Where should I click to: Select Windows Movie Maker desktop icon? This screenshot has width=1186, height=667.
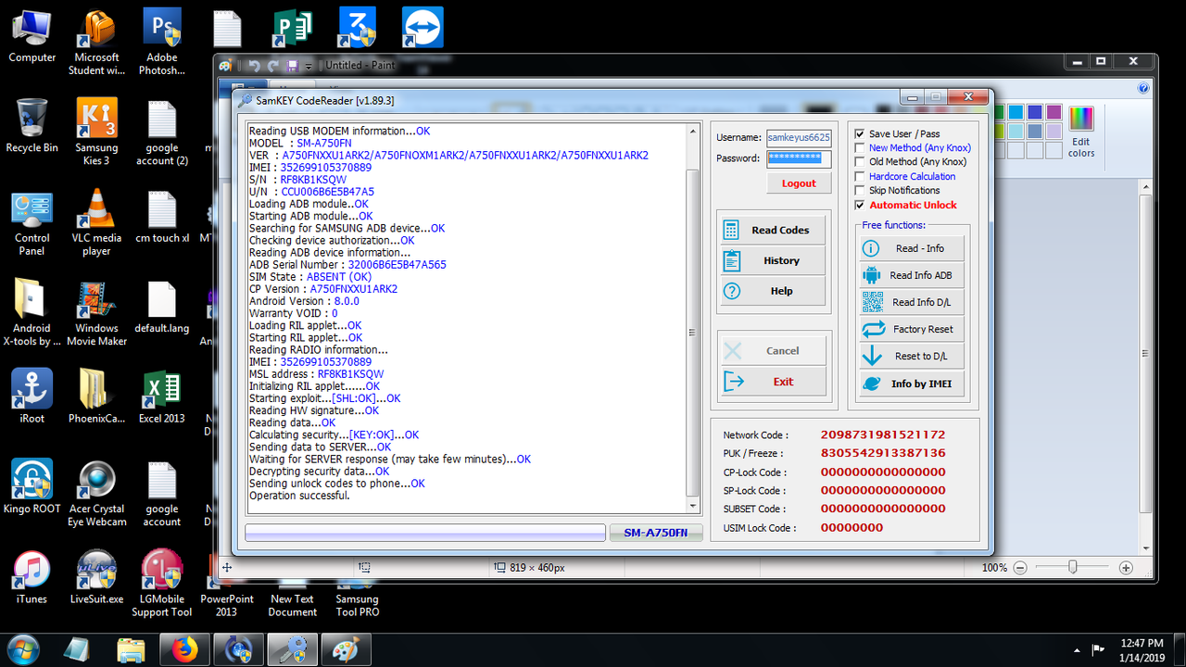click(x=96, y=314)
